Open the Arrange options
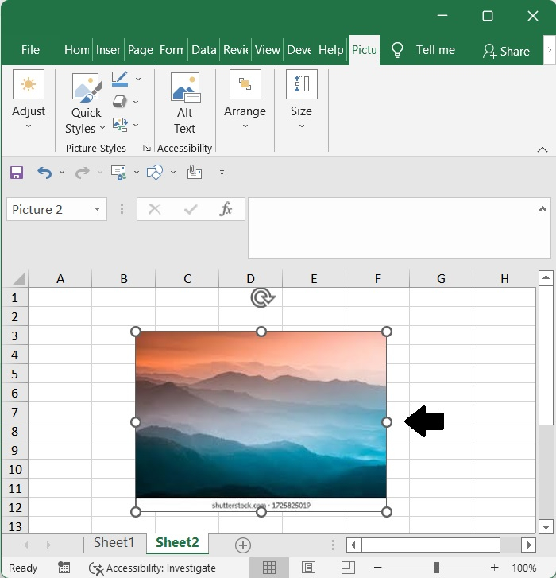556x578 pixels. (245, 99)
